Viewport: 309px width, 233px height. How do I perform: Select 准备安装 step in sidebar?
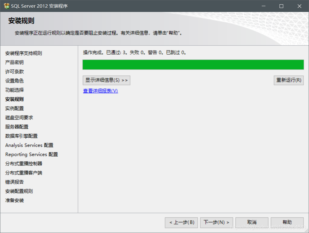click(14, 200)
